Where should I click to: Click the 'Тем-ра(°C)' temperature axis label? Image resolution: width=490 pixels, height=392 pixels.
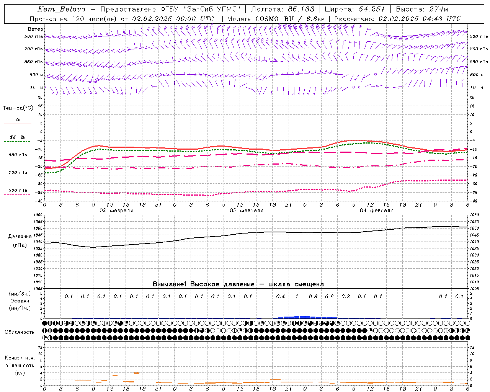pyautogui.click(x=18, y=108)
